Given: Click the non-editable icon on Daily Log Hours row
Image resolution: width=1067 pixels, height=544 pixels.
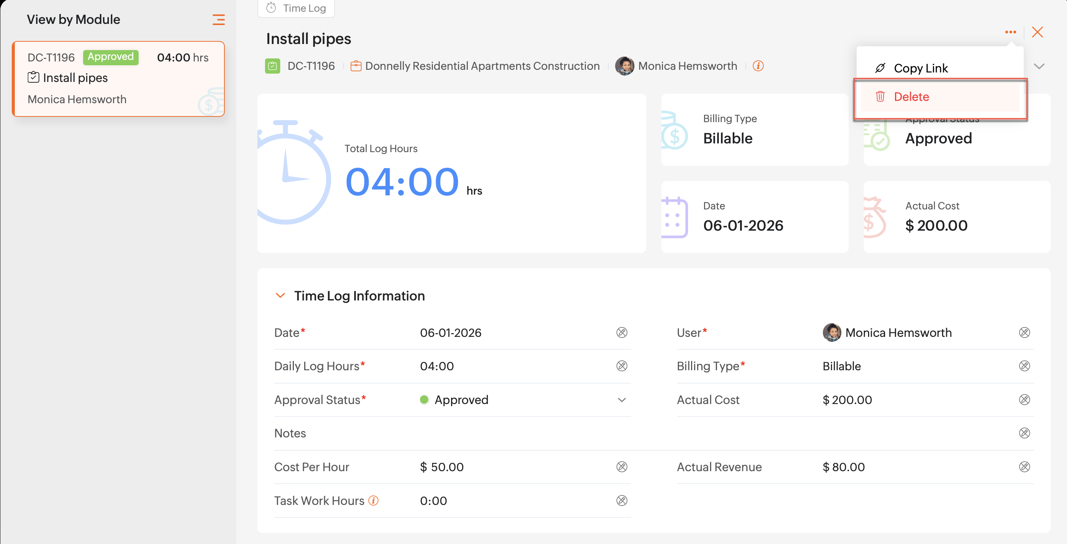Looking at the screenshot, I should 622,366.
